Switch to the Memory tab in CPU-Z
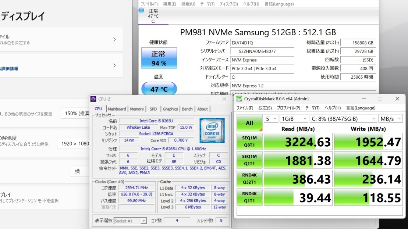The height and width of the screenshot is (229, 408). pos(137,109)
